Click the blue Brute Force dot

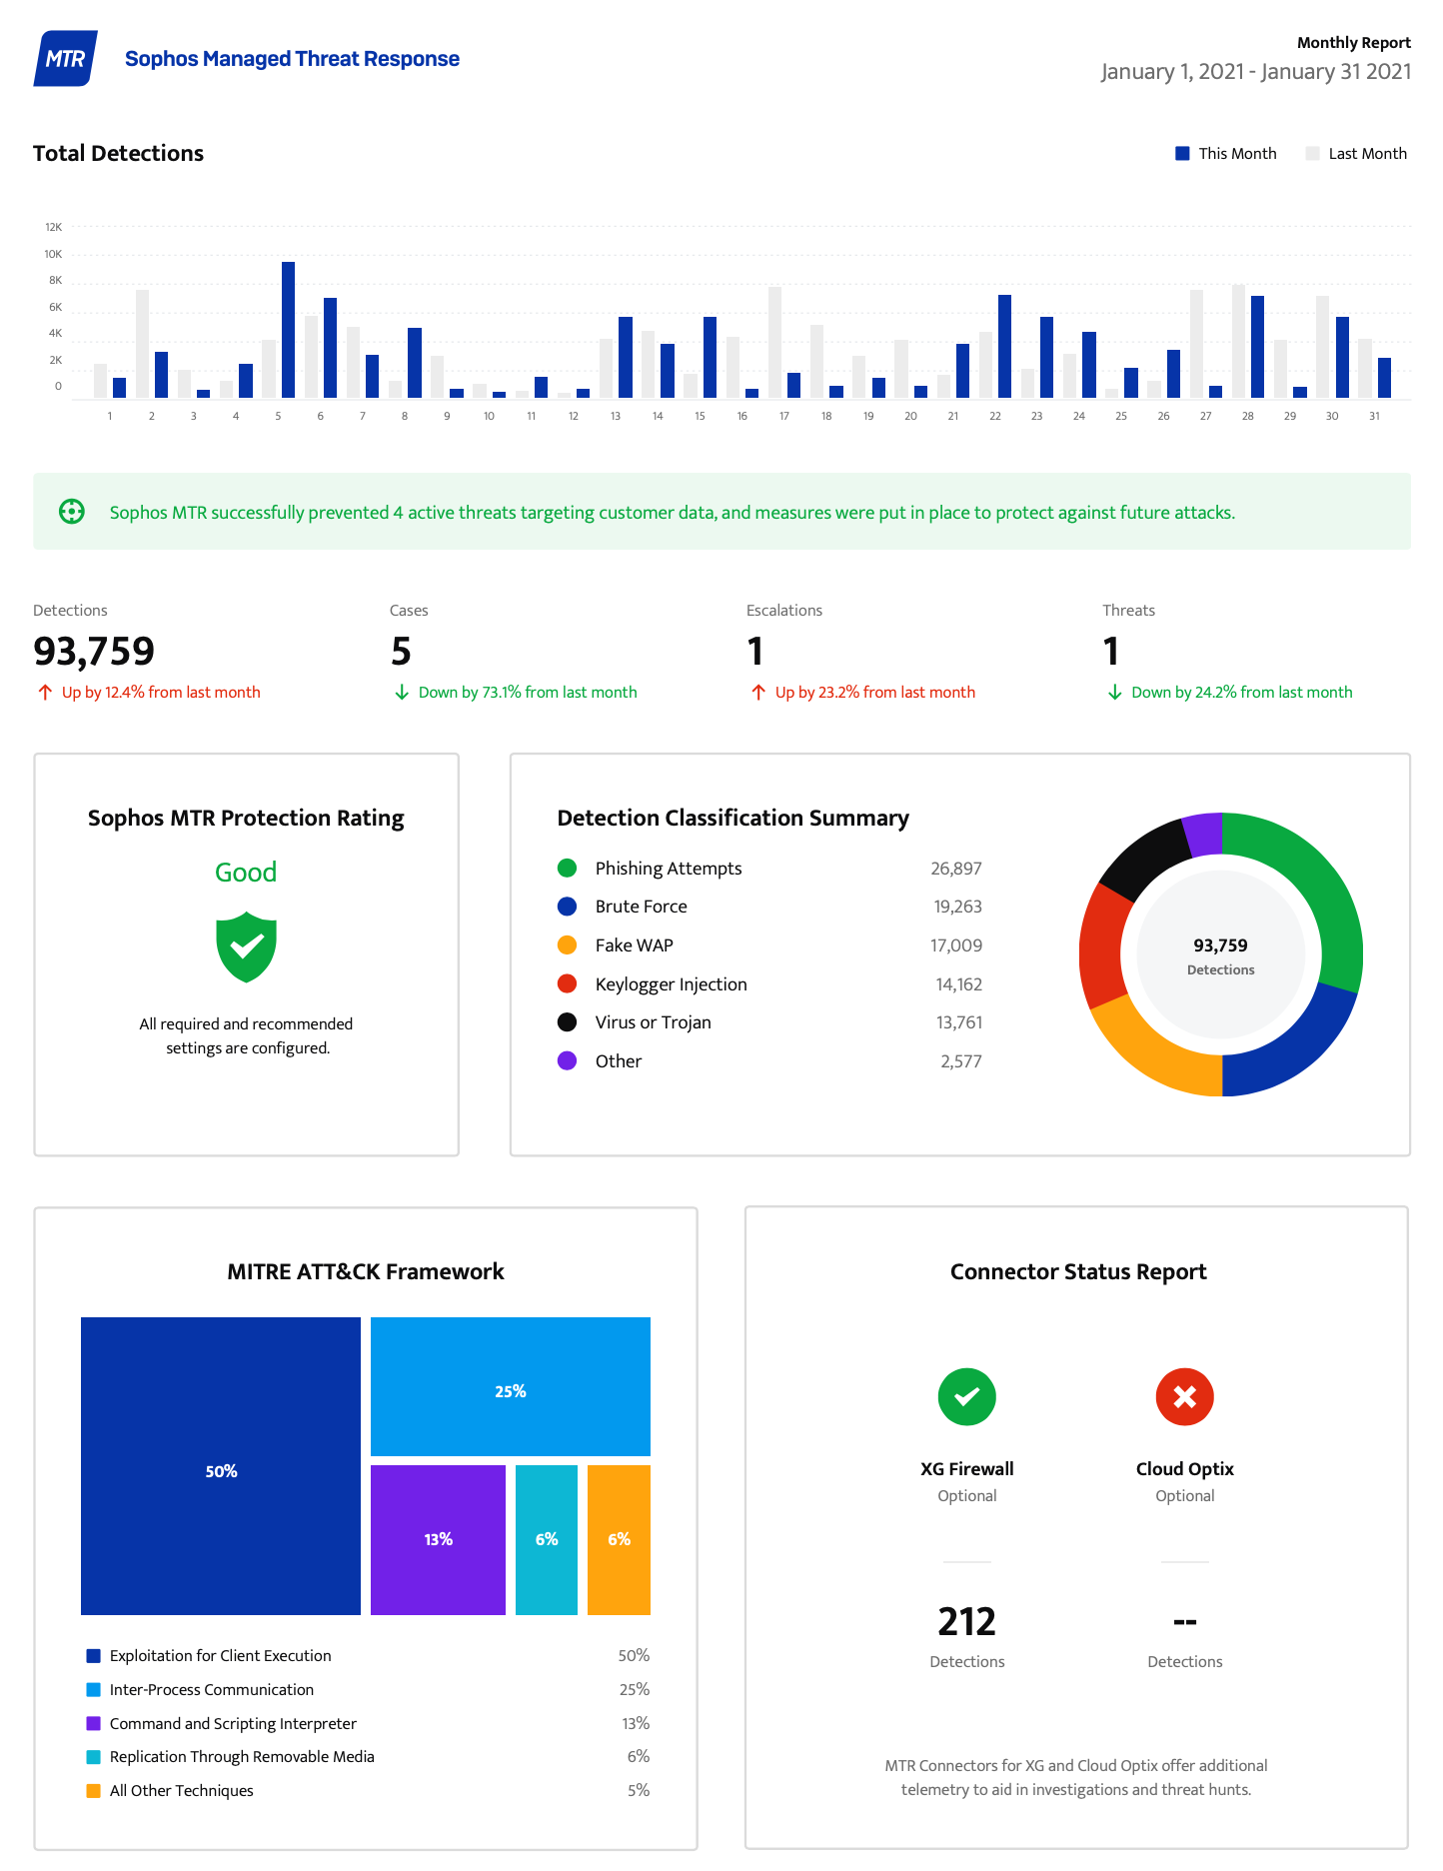567,907
